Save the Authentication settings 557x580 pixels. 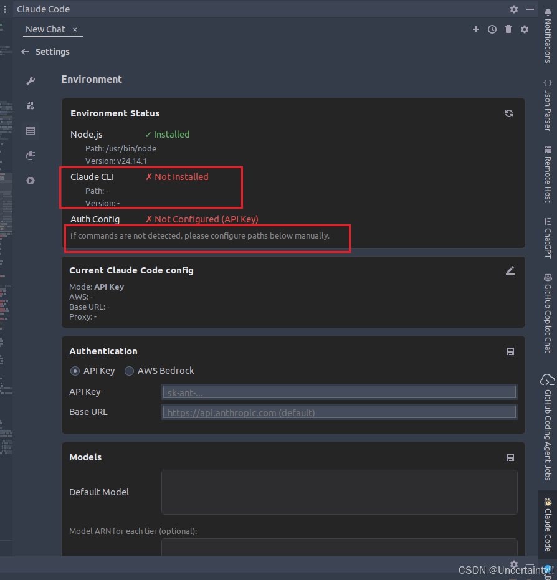click(510, 351)
